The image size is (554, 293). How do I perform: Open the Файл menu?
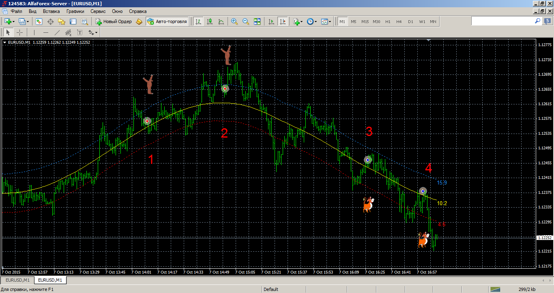[17, 11]
